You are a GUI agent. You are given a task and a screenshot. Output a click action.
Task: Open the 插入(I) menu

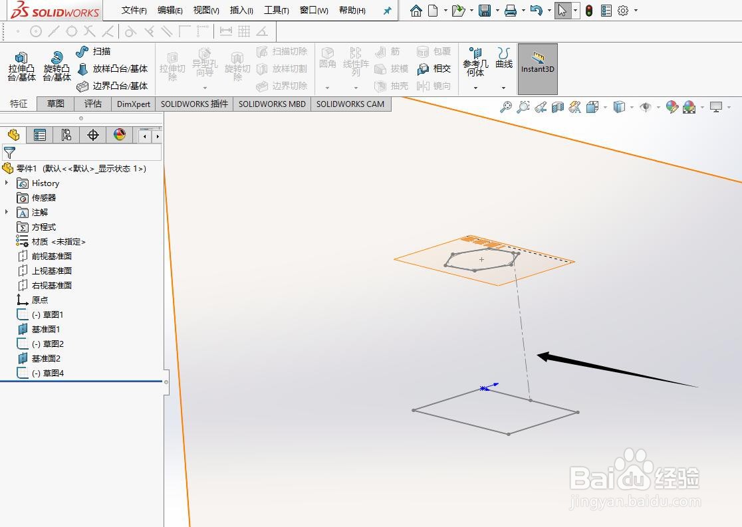(241, 11)
